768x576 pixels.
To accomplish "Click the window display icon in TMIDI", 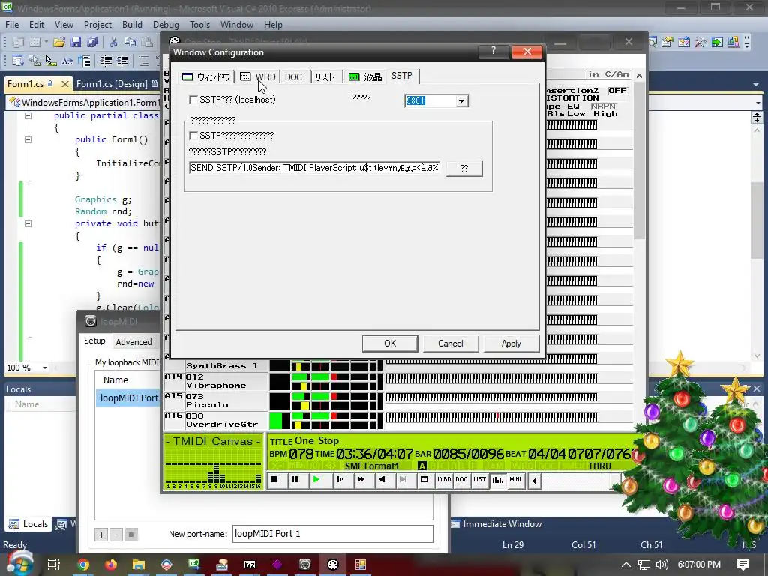I will pos(424,479).
